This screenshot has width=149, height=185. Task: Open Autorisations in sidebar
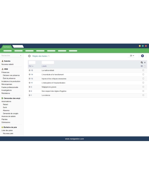tap(6, 101)
